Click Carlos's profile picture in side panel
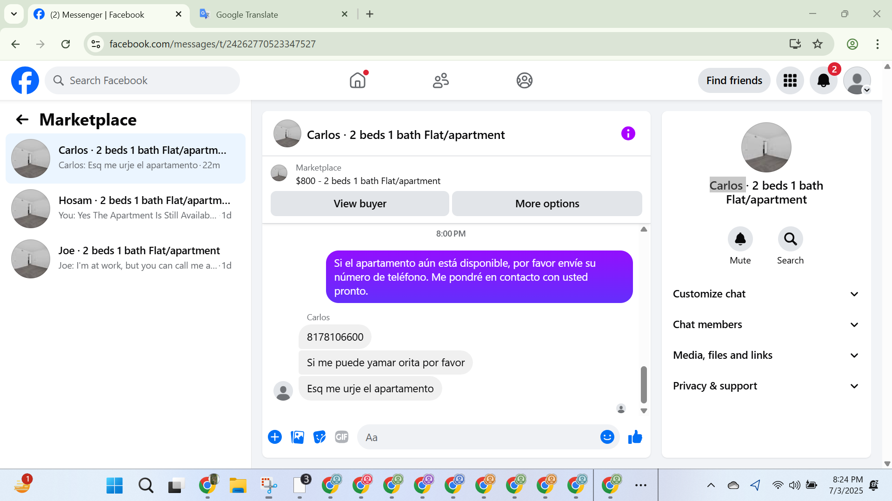This screenshot has height=501, width=892. pos(766,147)
